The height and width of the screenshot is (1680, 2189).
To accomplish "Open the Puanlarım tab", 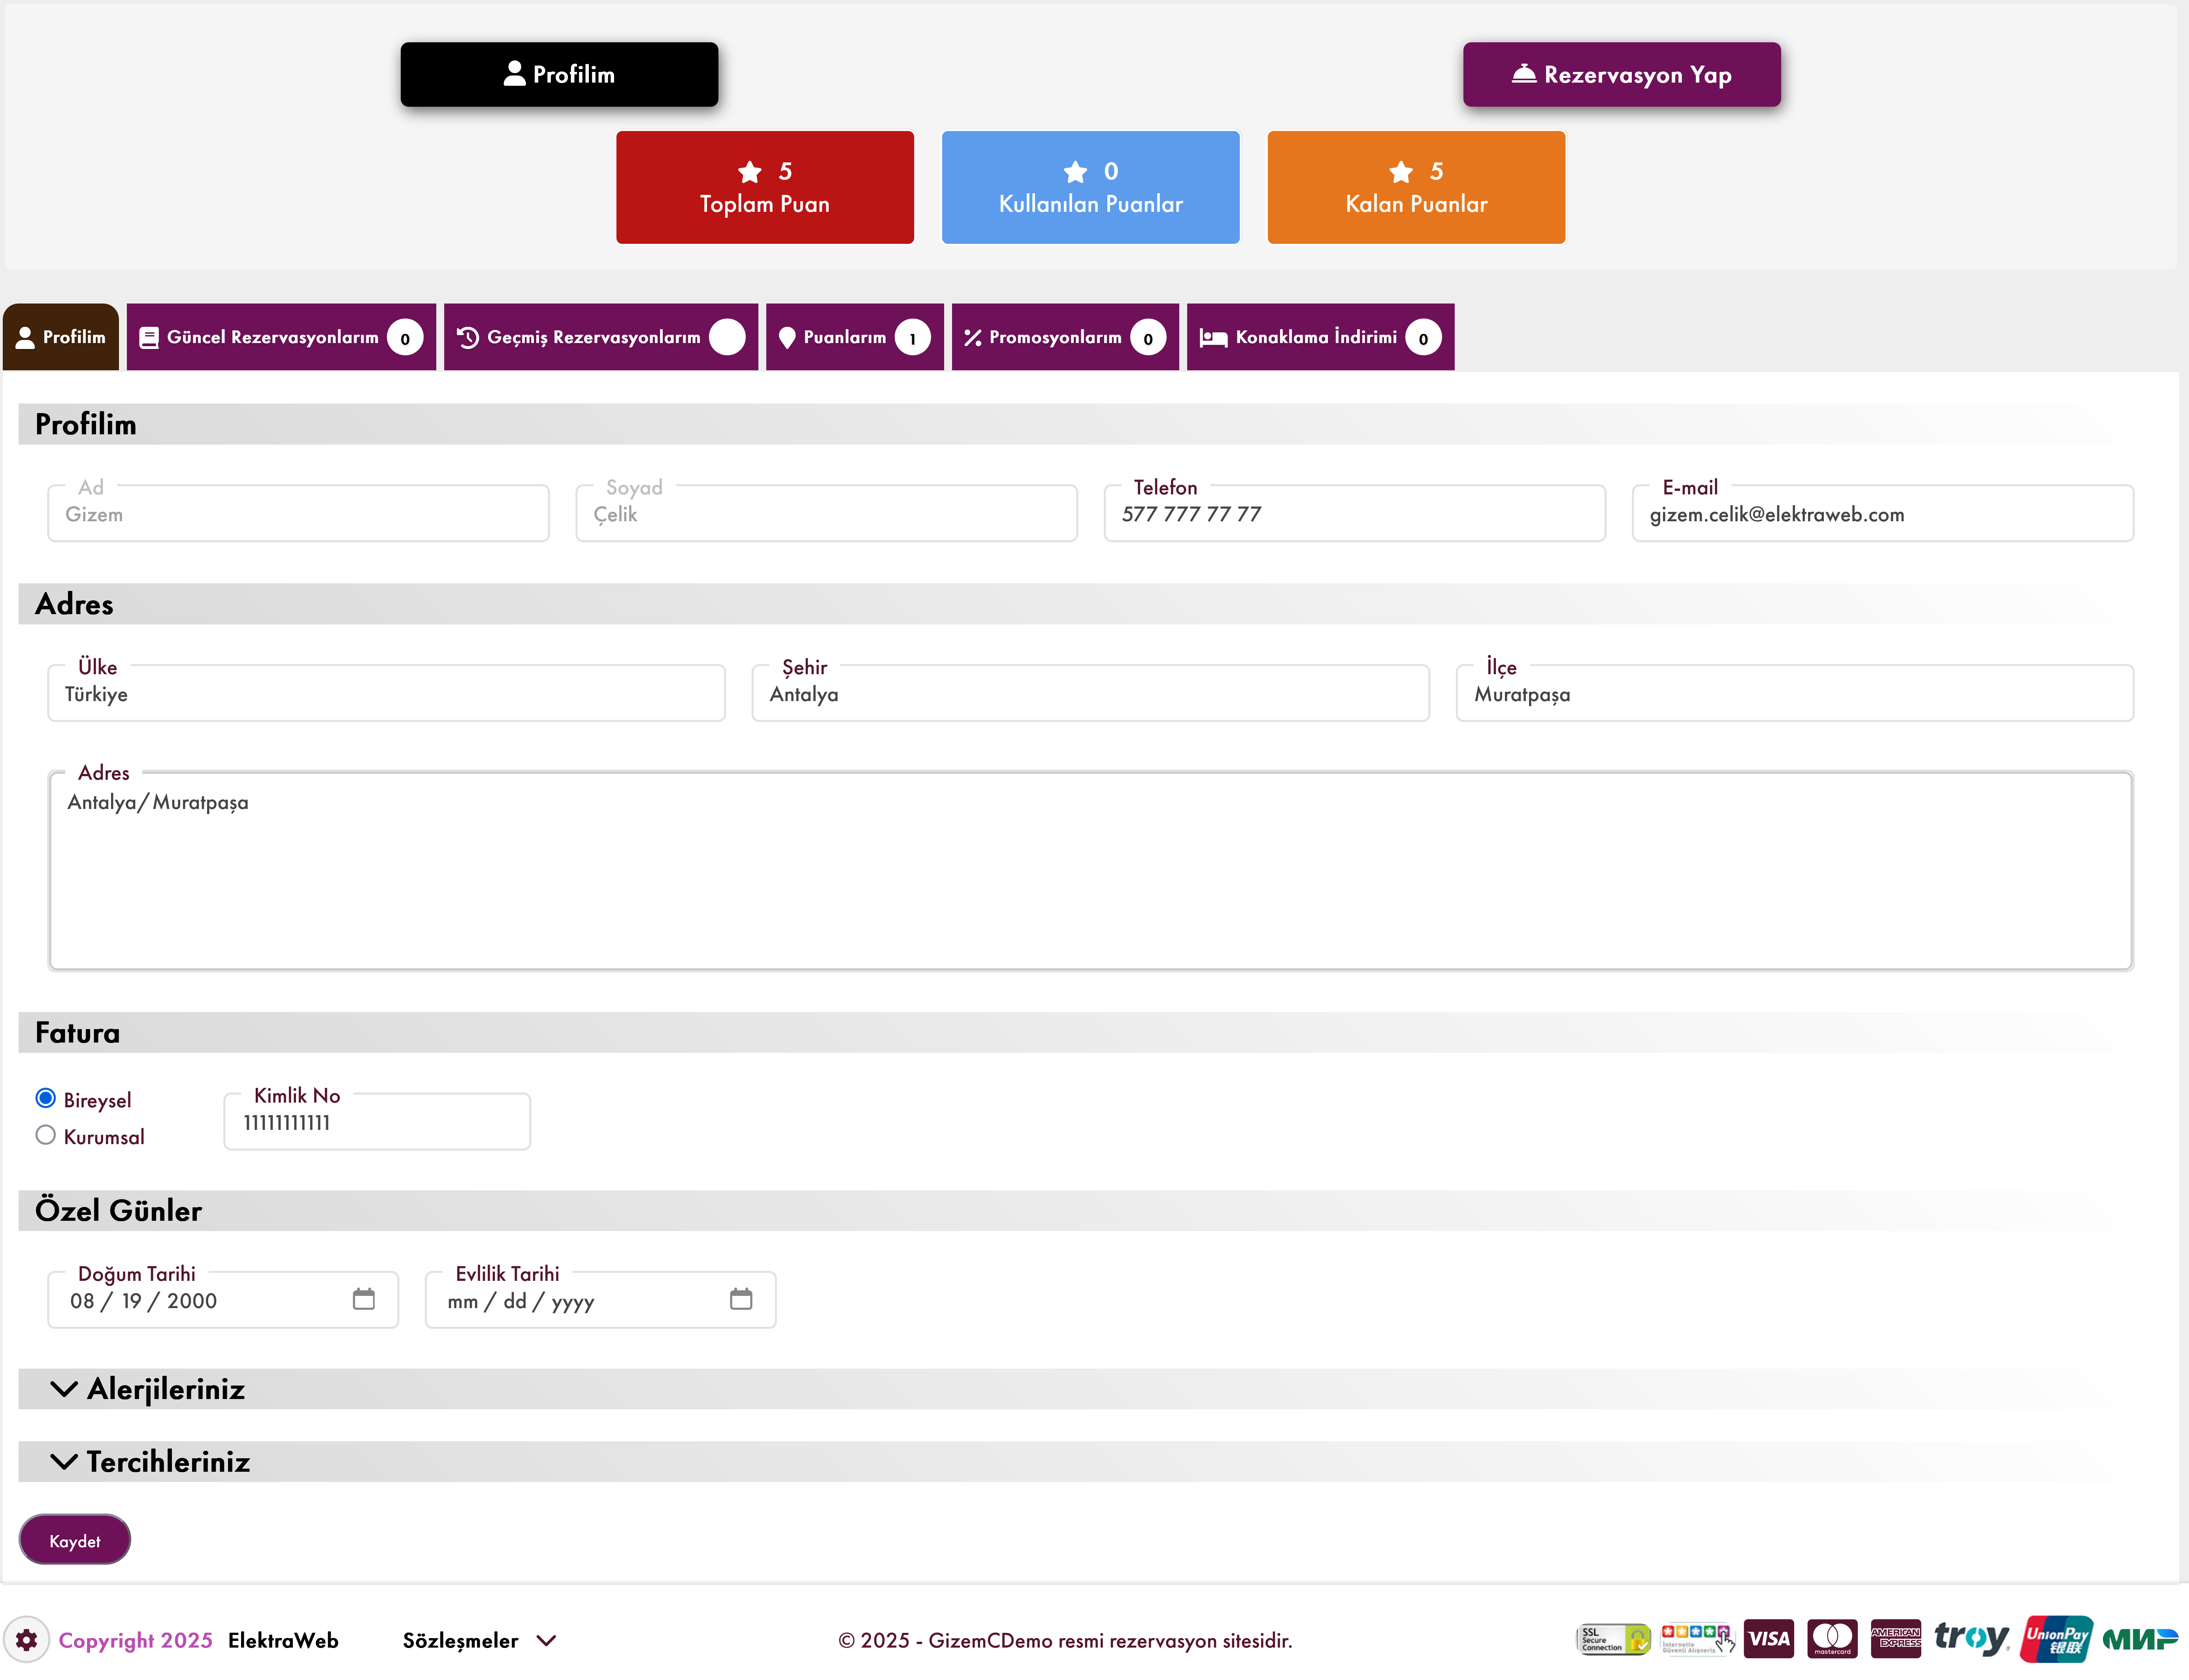I will (855, 337).
